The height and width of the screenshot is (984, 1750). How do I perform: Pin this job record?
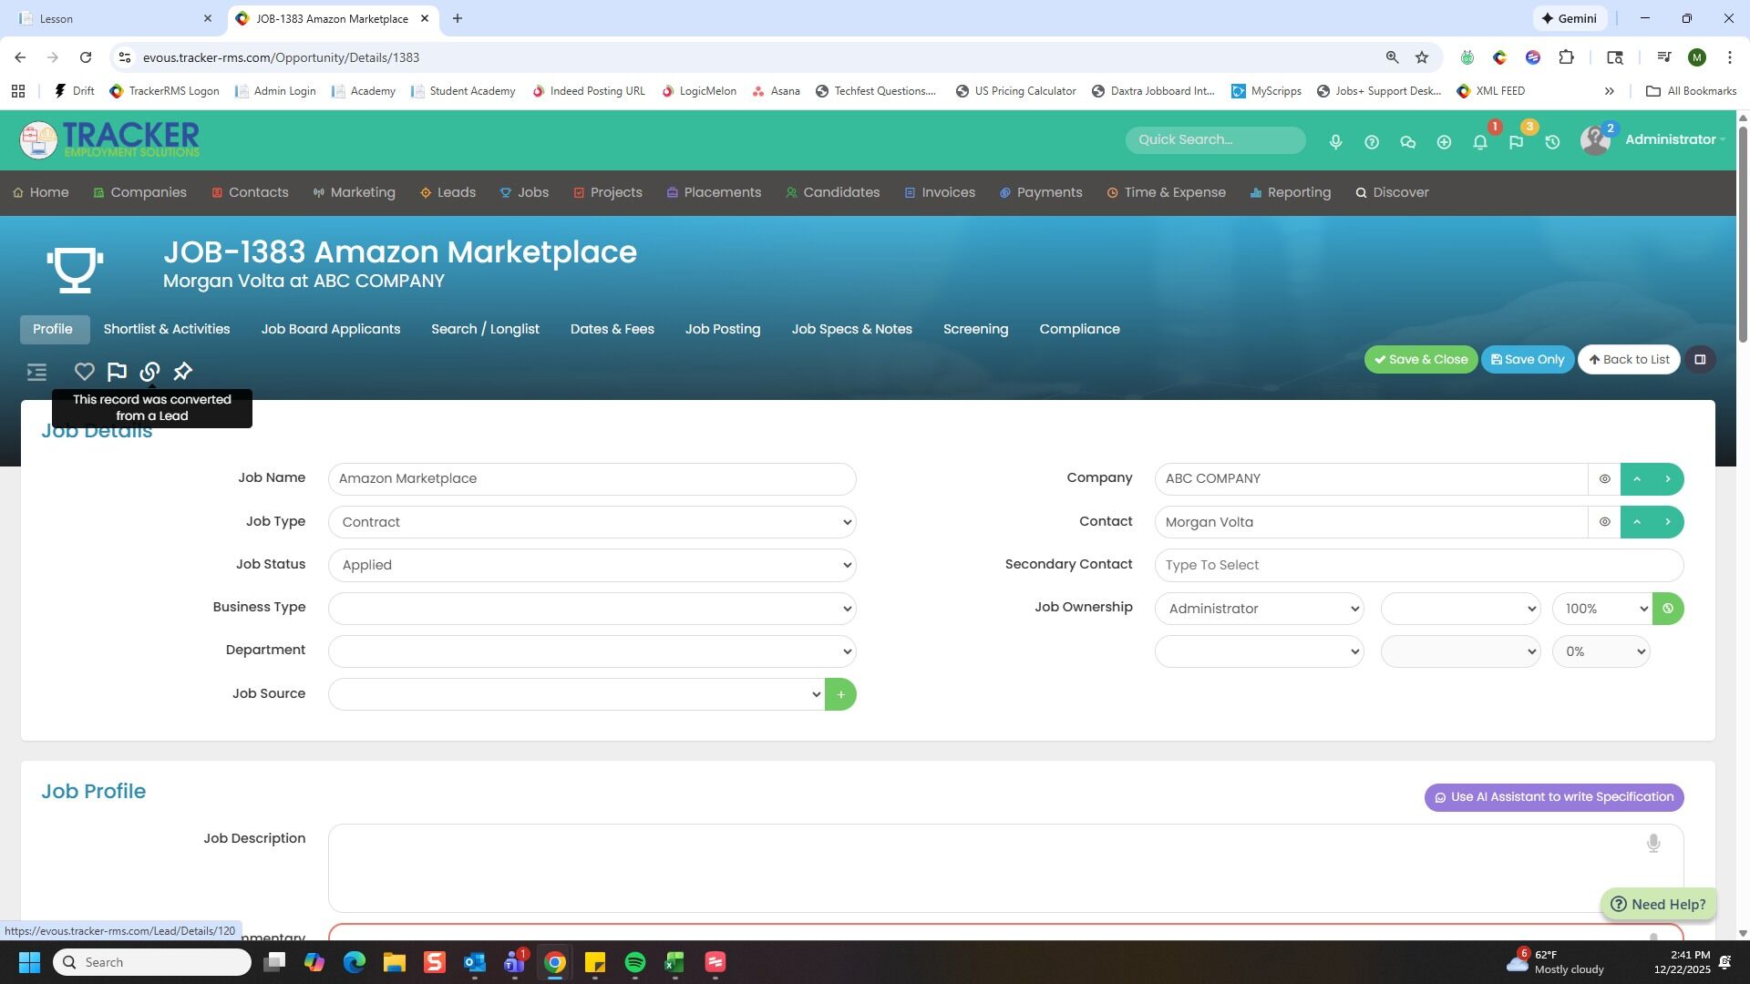pyautogui.click(x=183, y=372)
